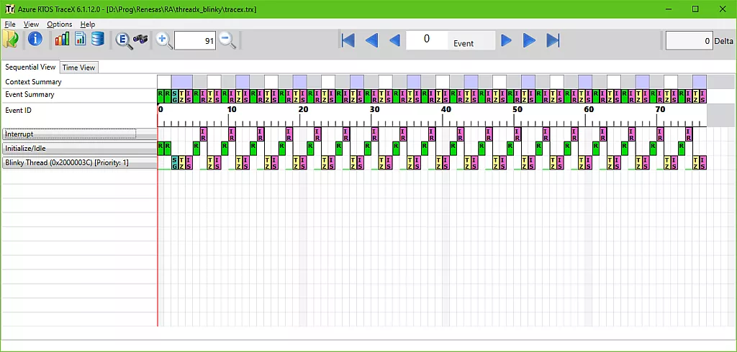Click the Delta value field
Screen dimensions: 737x352
(x=689, y=41)
